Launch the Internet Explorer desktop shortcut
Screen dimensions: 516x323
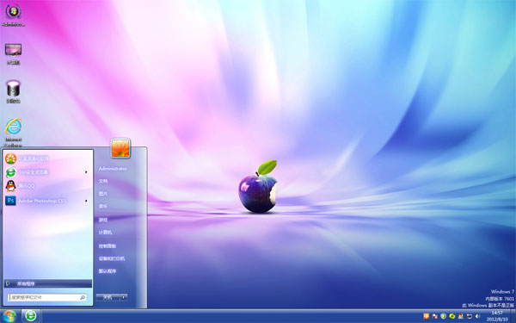[13, 131]
